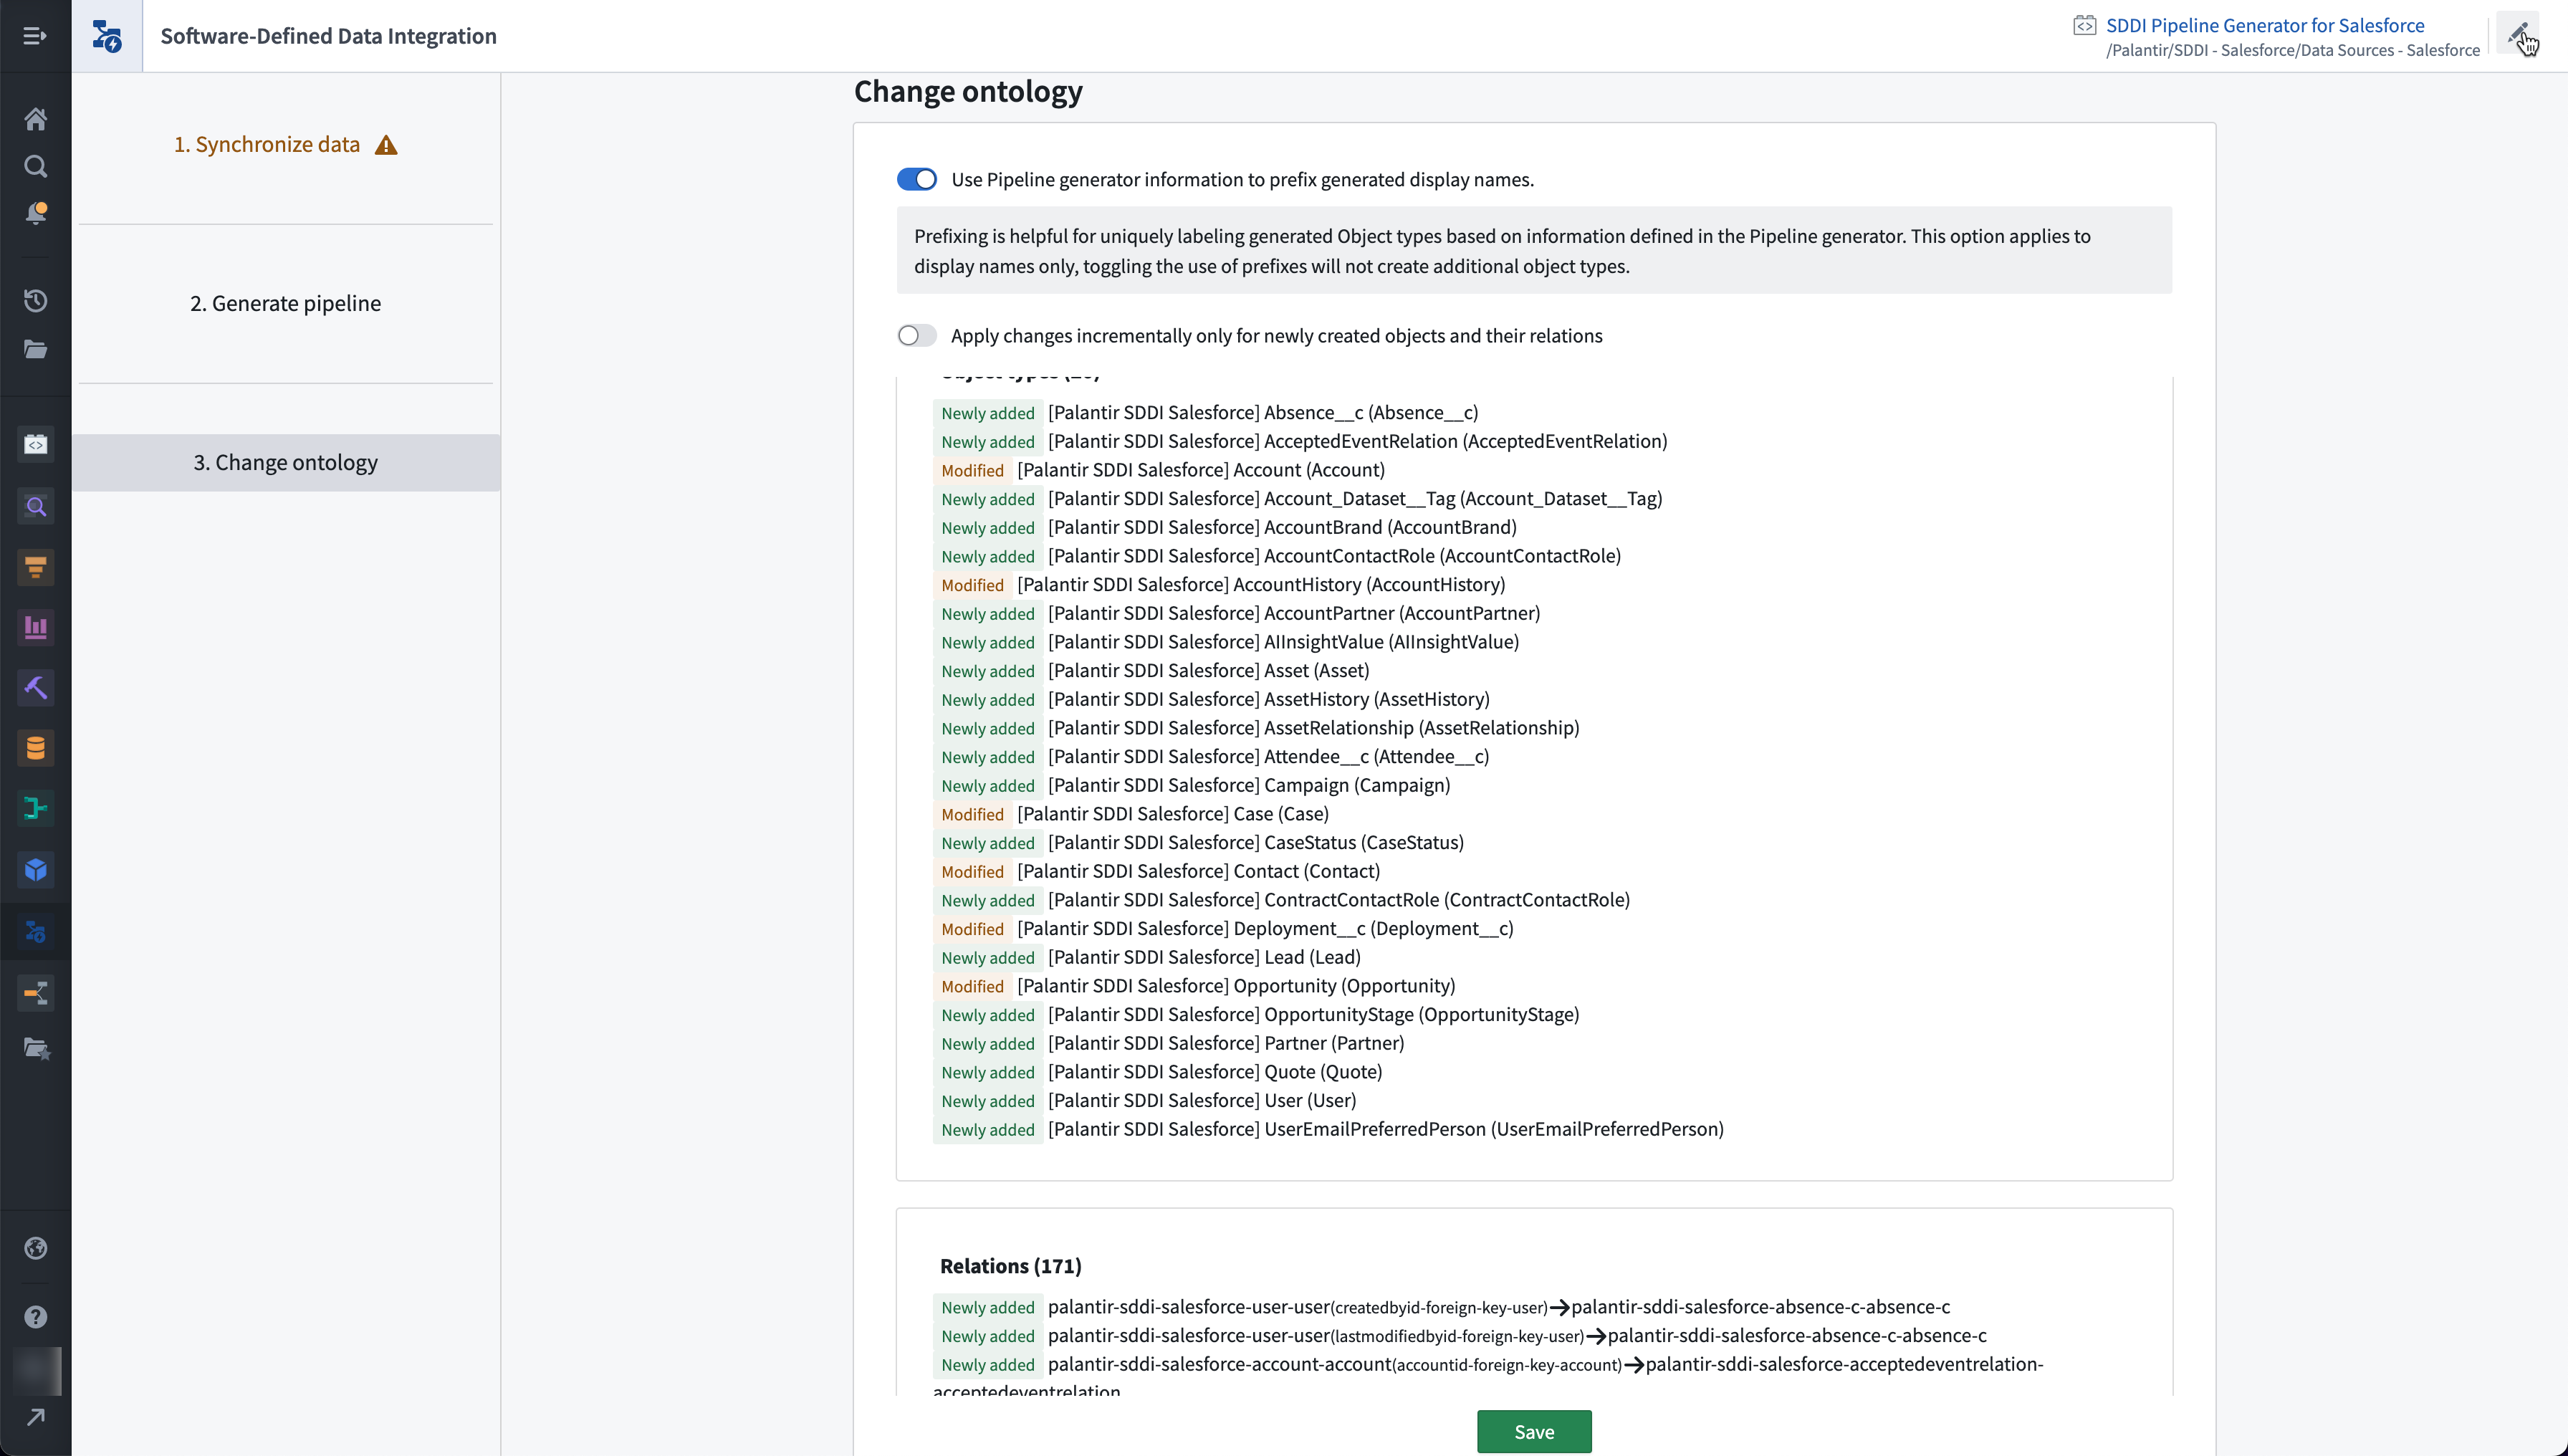Click the user avatar in sidebar

(37, 1370)
